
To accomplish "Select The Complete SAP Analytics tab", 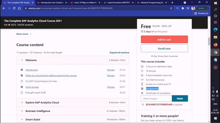I will (x=18, y=3).
